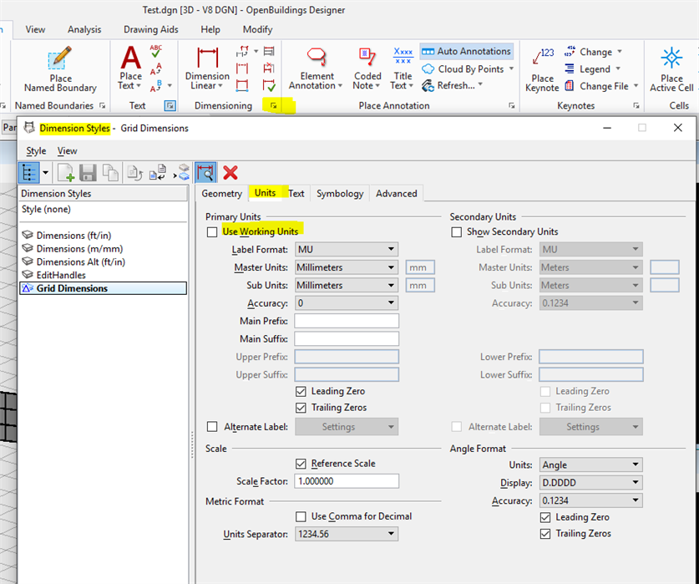
Task: Click the red X Delete Style icon
Action: (230, 173)
